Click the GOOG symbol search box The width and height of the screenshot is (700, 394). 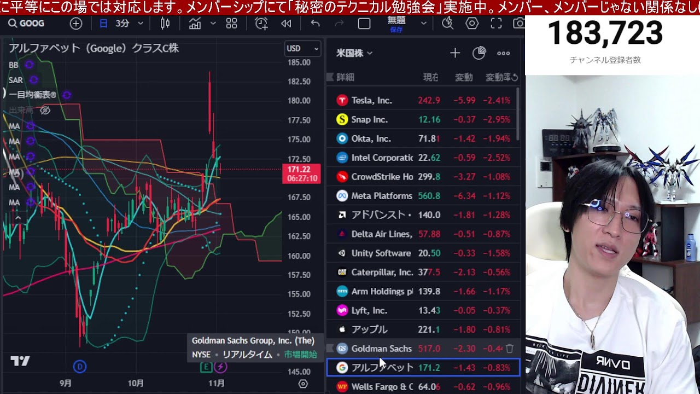pos(27,24)
